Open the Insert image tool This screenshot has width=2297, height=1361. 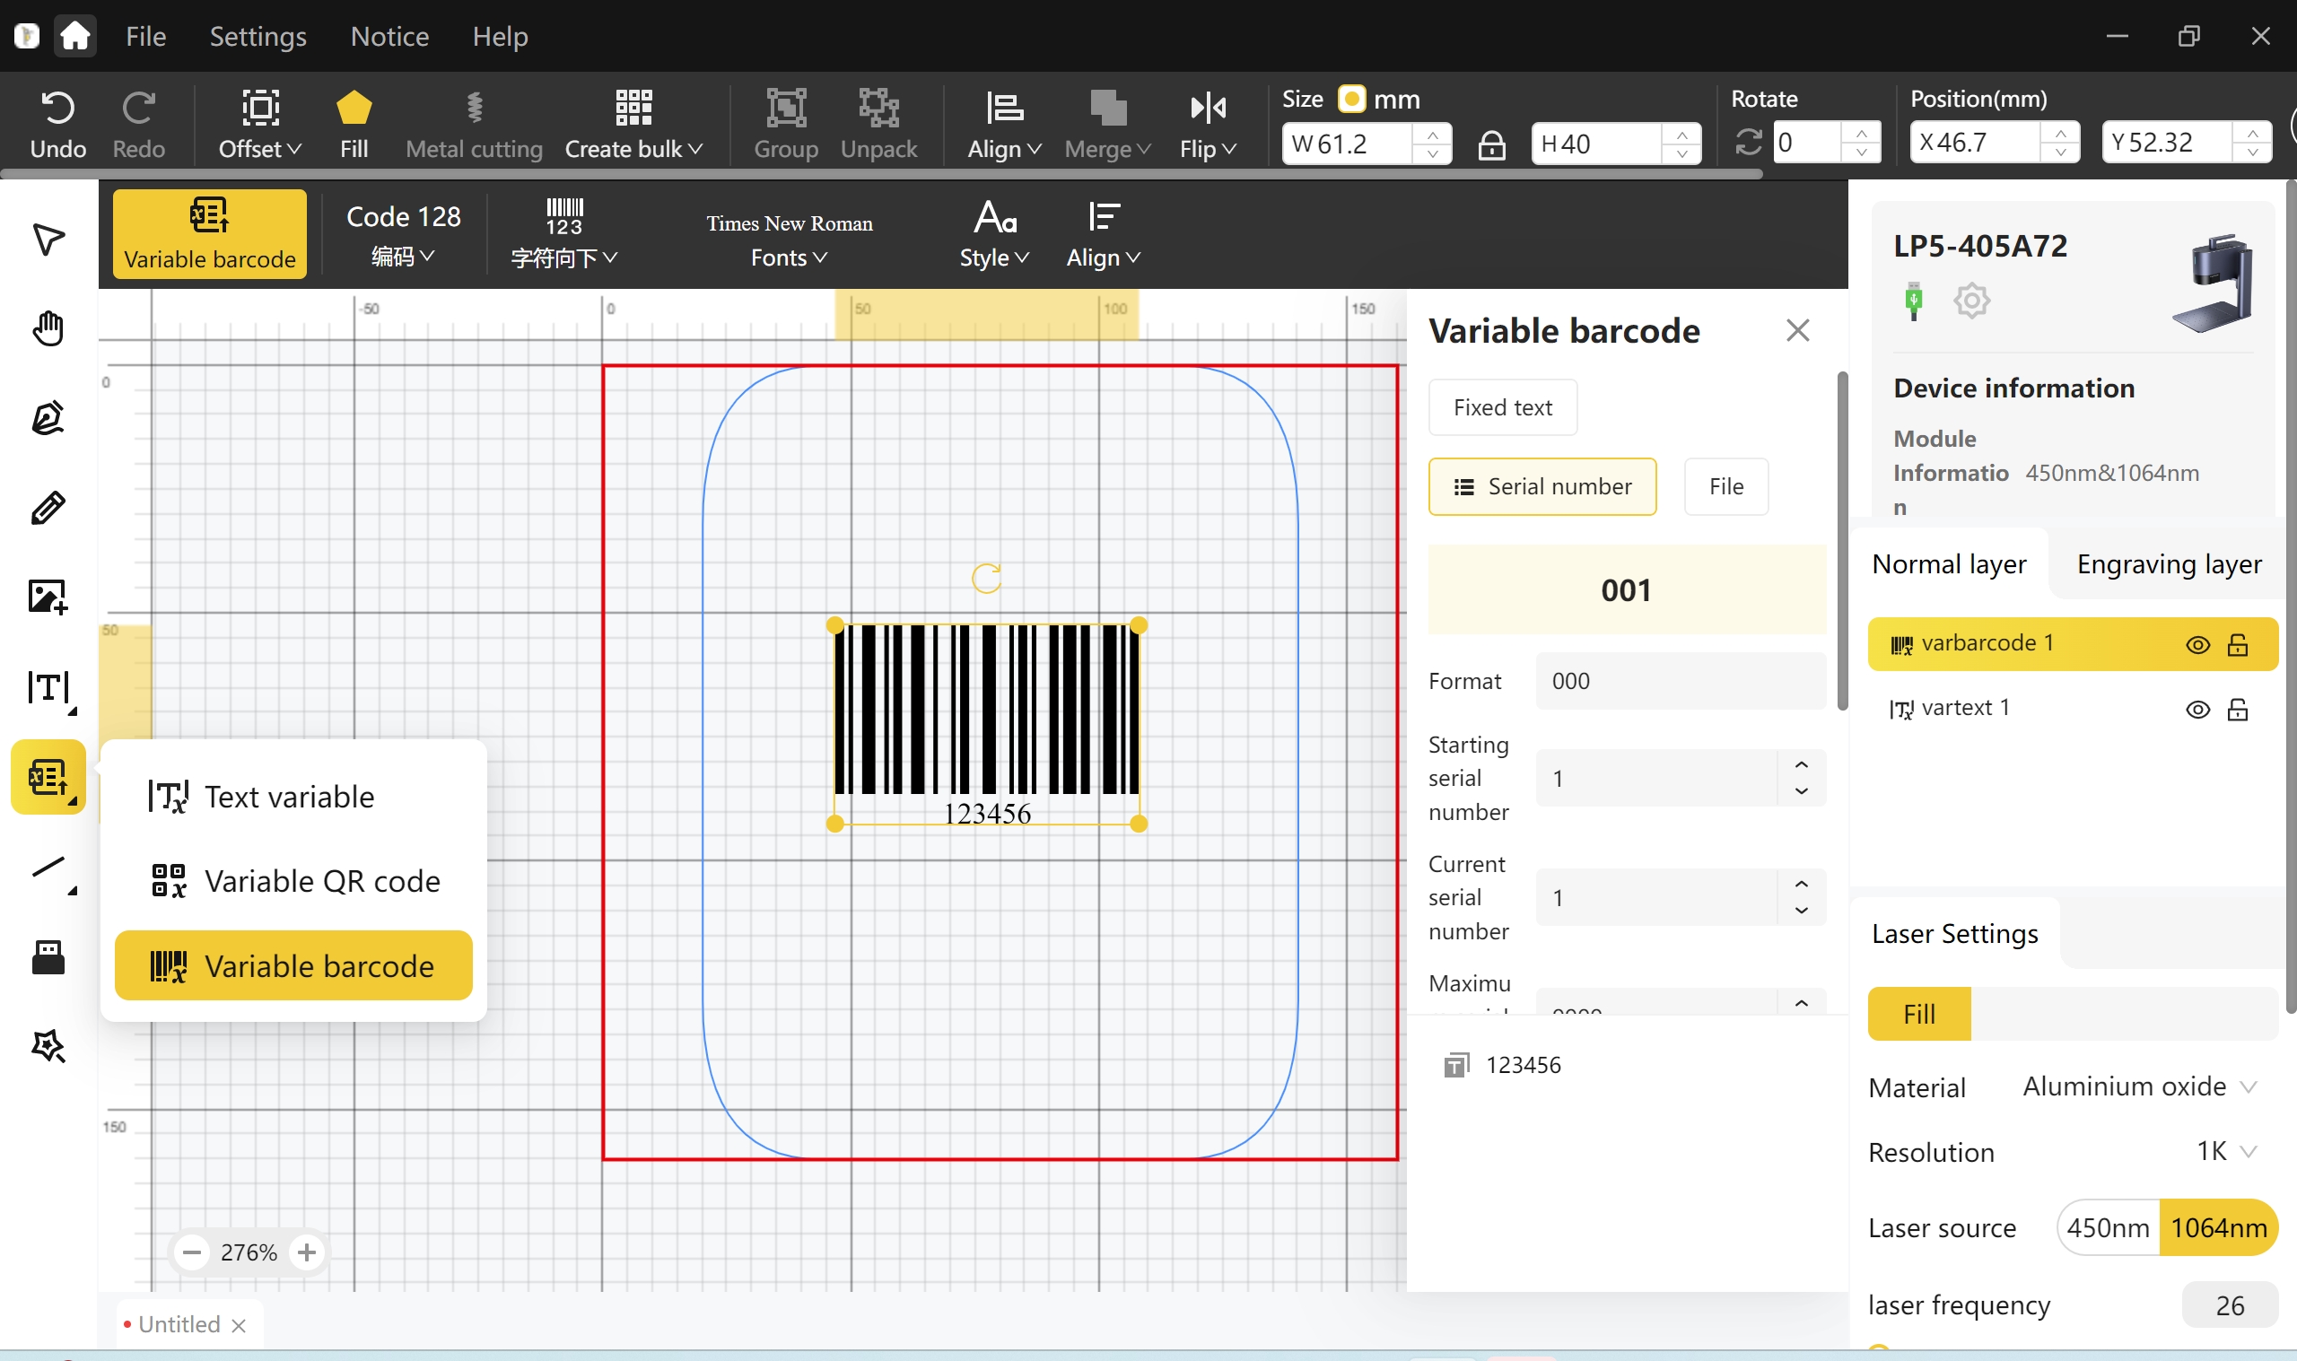[48, 597]
